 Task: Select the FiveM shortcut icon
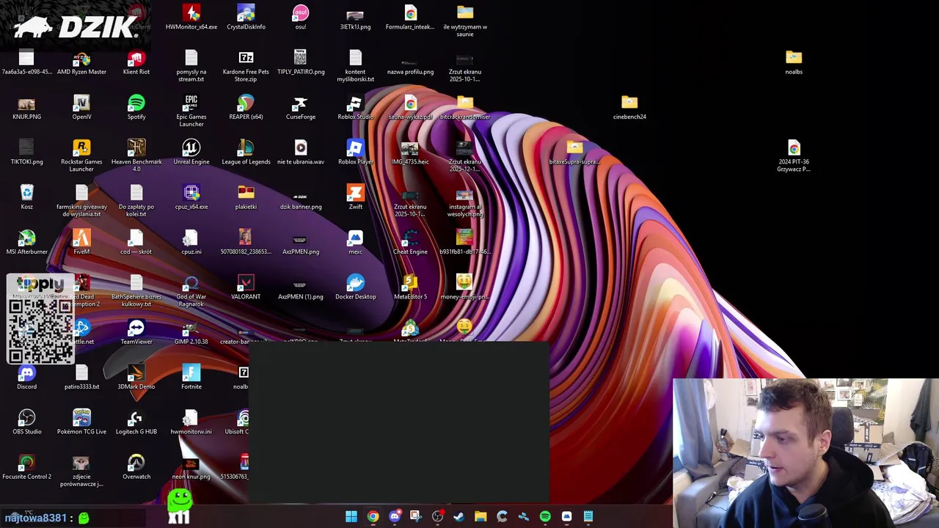pos(81,243)
